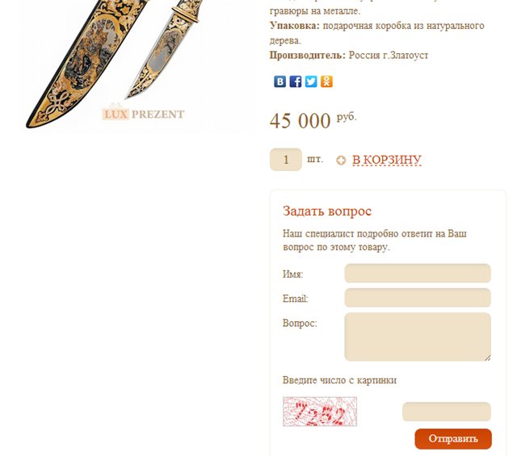This screenshot has height=456, width=517.
Task: Click the Задать вопрос heading
Action: coord(327,211)
